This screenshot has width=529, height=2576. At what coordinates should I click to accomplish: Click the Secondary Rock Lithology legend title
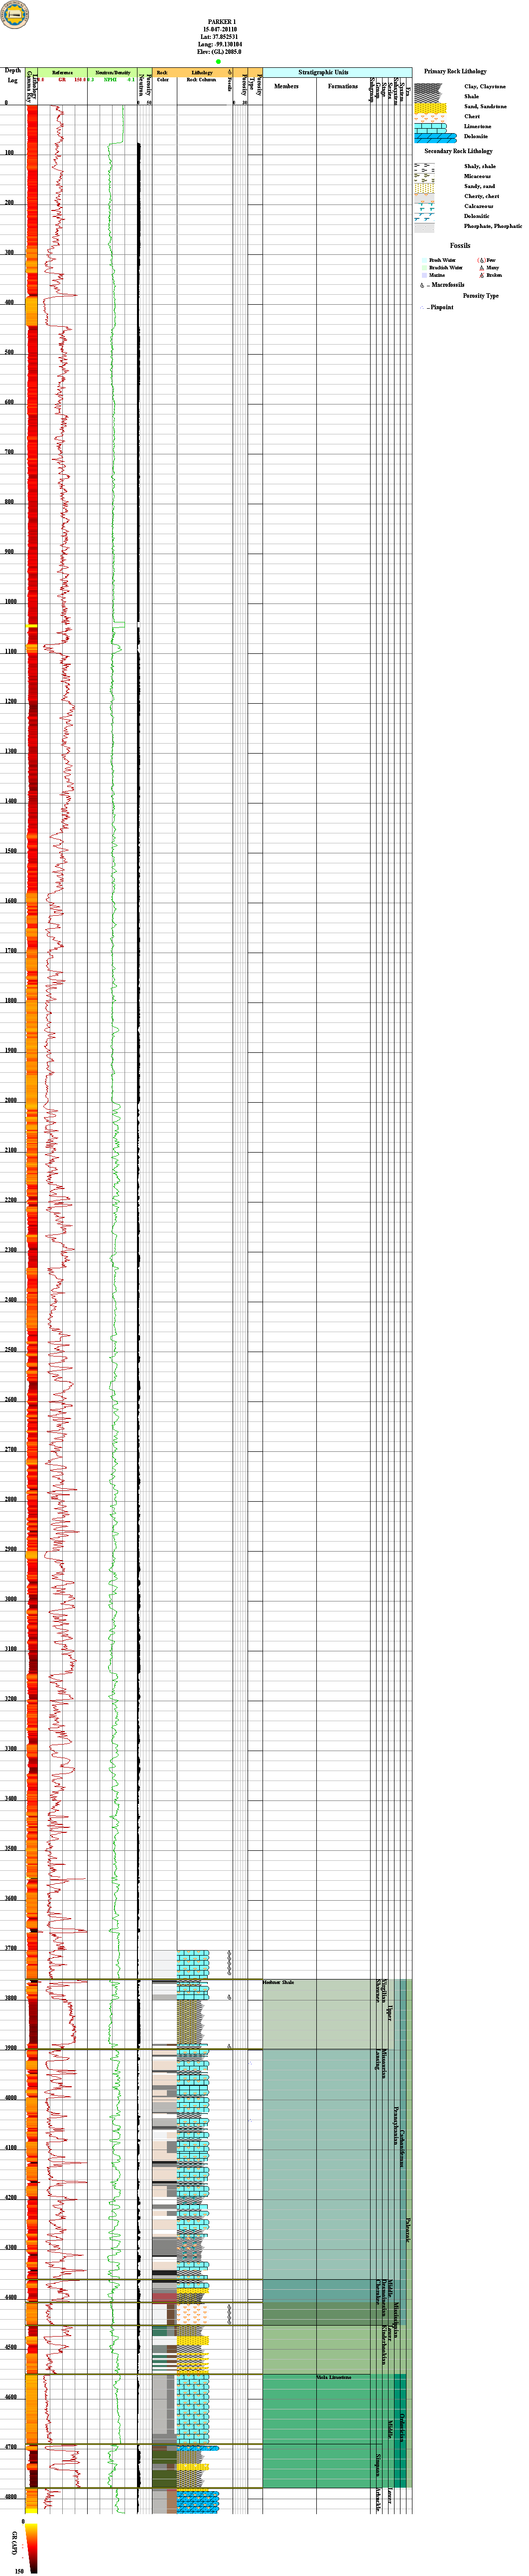coord(458,151)
